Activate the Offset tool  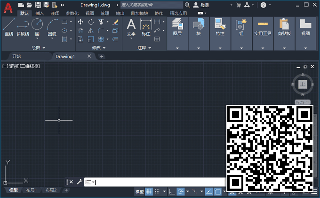coord(115,39)
